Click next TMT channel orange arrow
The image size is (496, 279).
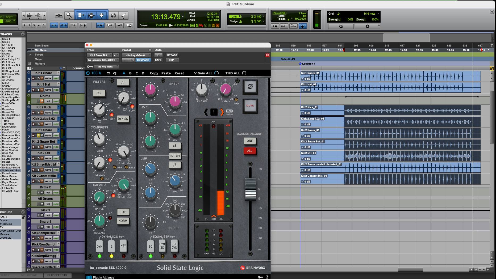click(x=222, y=112)
